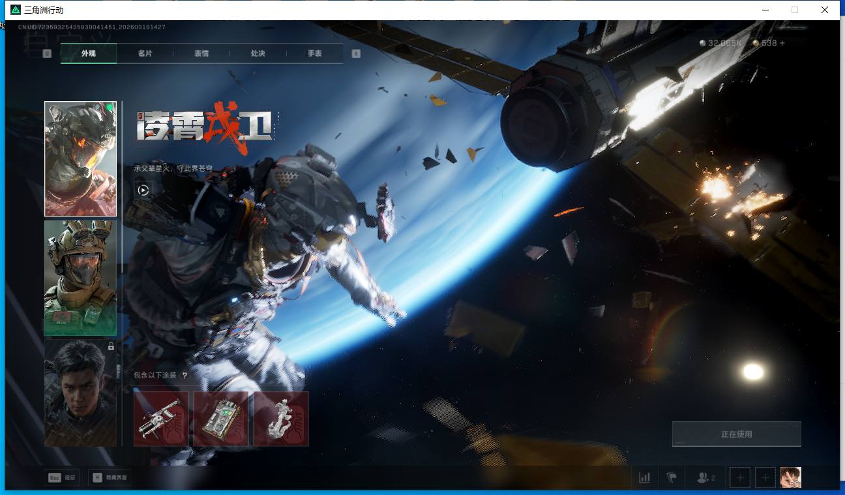Screen dimensions: 845x495
Task: Select the locked dark-haired operator skin thumbnail
Action: pos(80,393)
